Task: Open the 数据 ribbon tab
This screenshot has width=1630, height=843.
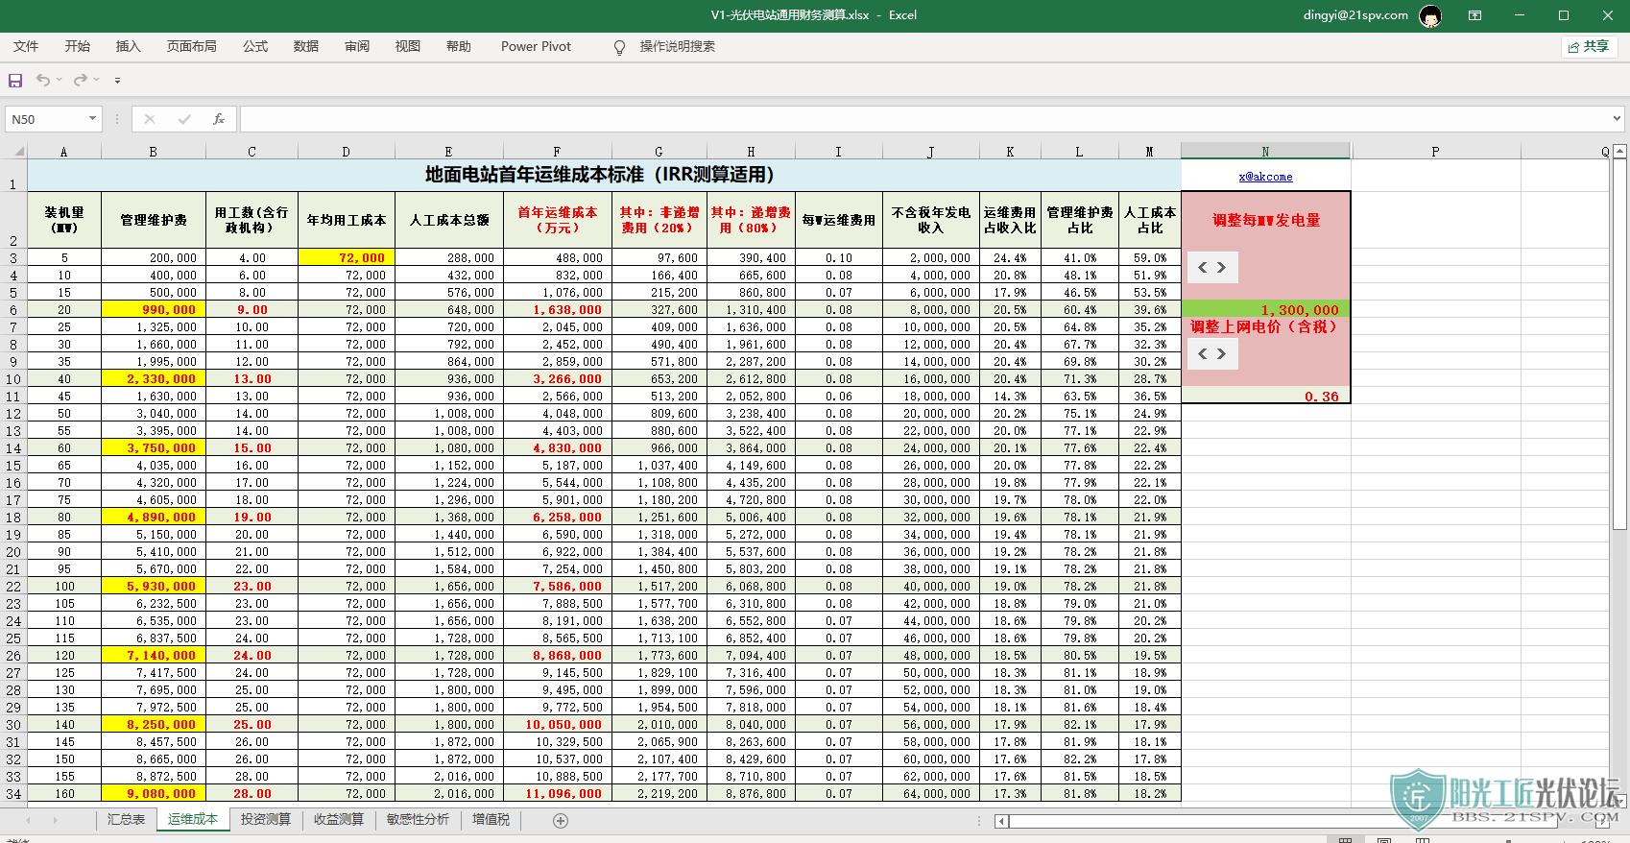Action: click(306, 46)
